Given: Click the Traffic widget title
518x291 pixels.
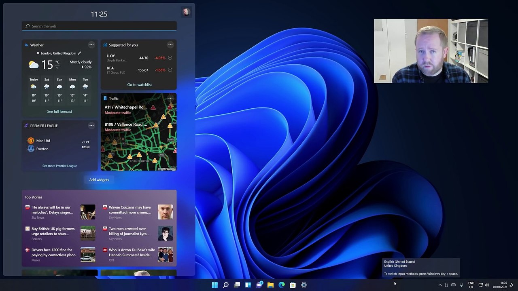Looking at the screenshot, I should pos(114,99).
